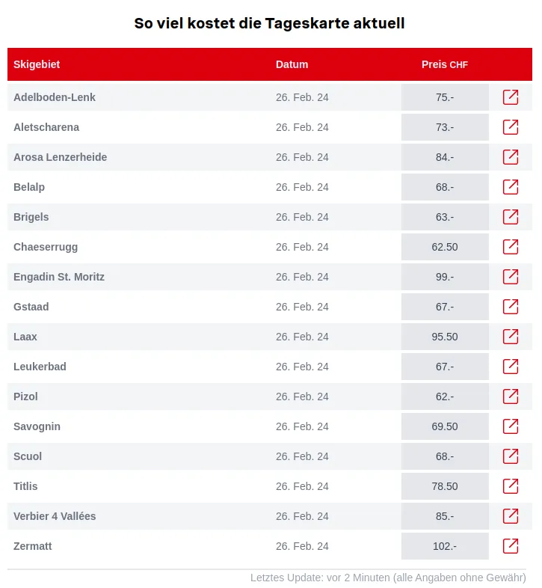Click the Zermatt price 102.- cell
The width and height of the screenshot is (542, 588).
click(445, 546)
